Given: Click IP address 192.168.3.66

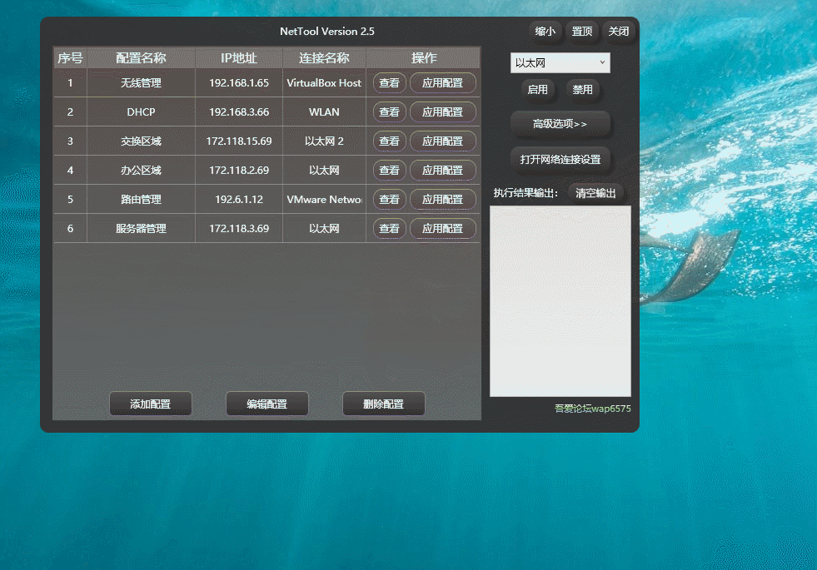Looking at the screenshot, I should coord(239,112).
